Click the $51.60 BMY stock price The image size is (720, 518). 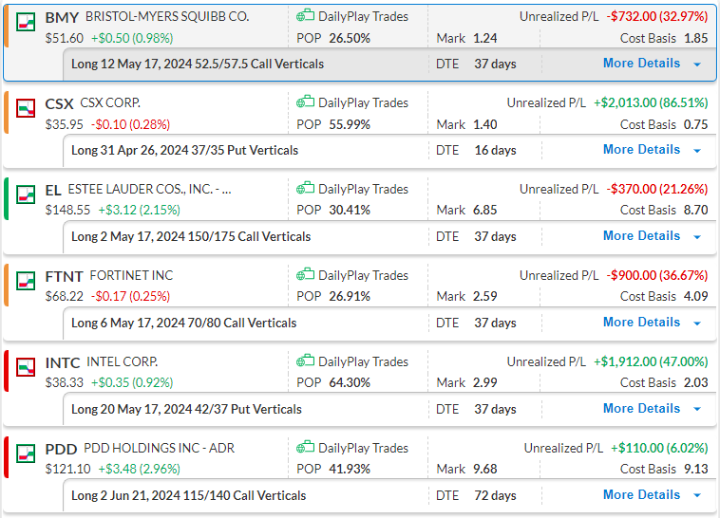coord(65,38)
